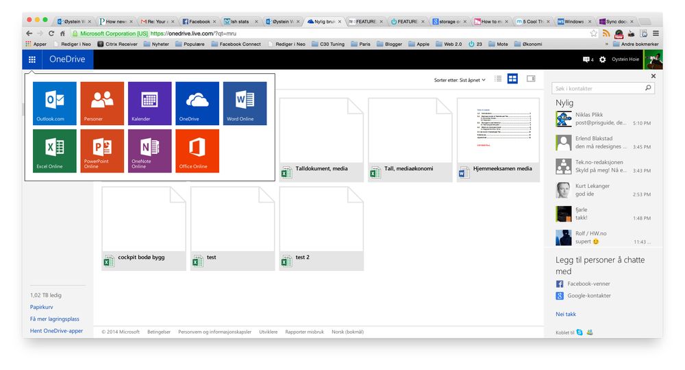Open cockpit bodø bygg spreadsheet

[x=144, y=228]
